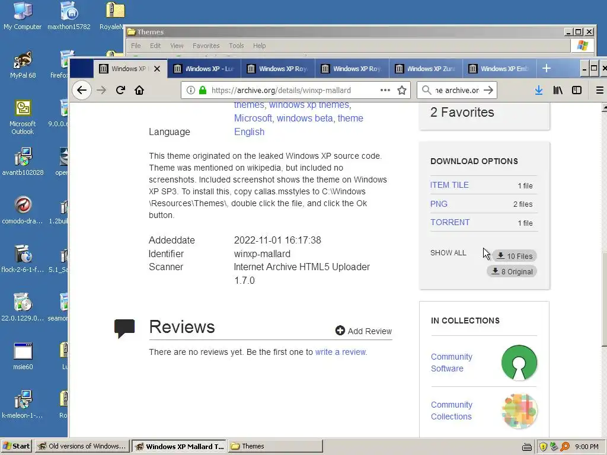Reload the current archive.org page
This screenshot has width=607, height=455.
(120, 90)
